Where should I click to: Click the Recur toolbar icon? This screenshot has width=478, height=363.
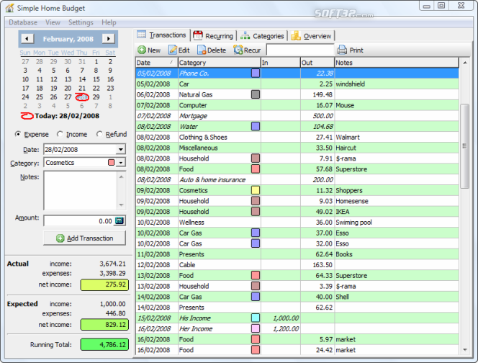click(x=238, y=50)
